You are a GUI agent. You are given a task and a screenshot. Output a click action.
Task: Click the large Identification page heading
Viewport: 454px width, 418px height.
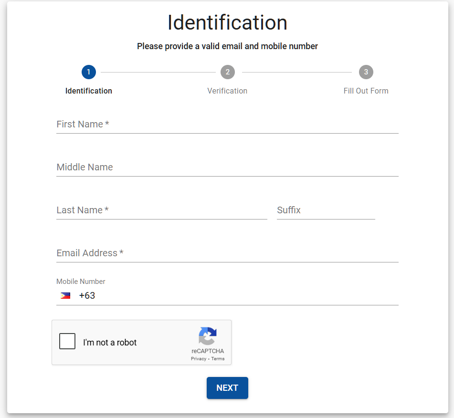227,23
